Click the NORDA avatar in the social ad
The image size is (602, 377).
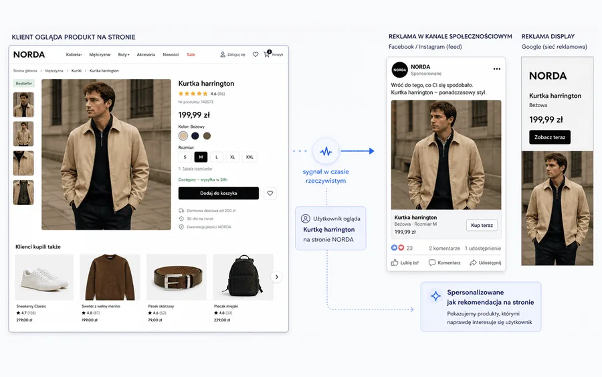[400, 70]
